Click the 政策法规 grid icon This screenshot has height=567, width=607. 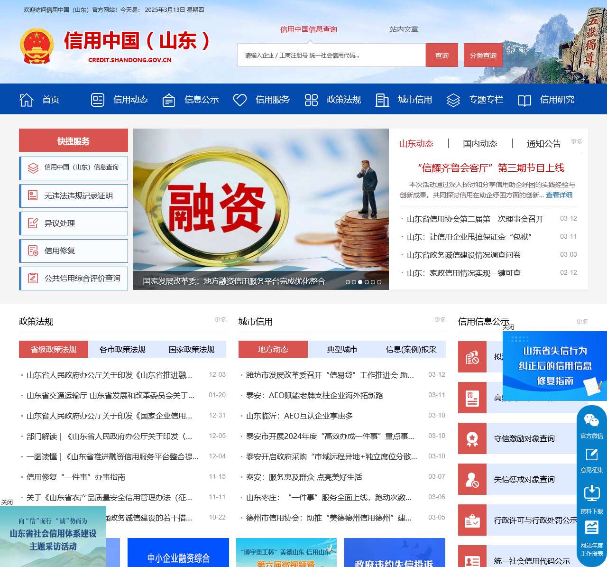tap(311, 100)
